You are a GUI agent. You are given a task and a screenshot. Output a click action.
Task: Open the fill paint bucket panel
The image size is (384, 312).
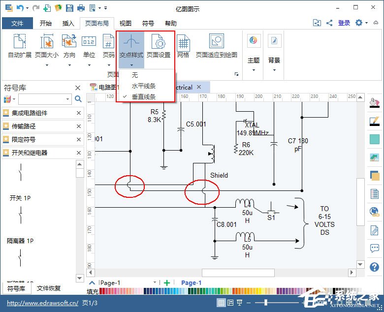374,101
